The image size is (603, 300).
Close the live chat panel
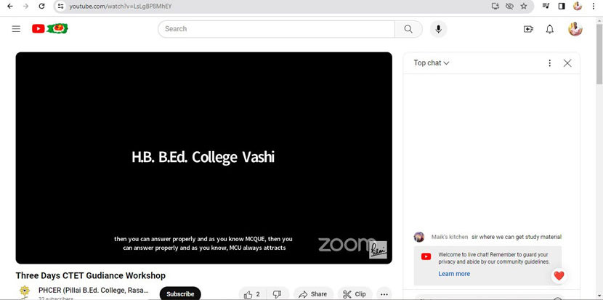click(x=567, y=63)
